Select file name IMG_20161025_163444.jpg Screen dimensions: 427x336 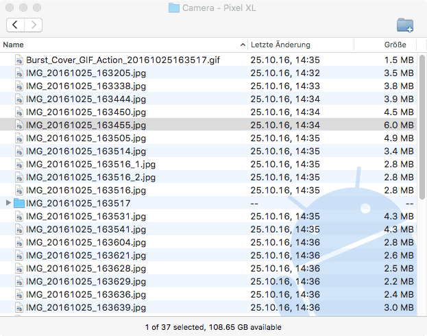pyautogui.click(x=86, y=99)
